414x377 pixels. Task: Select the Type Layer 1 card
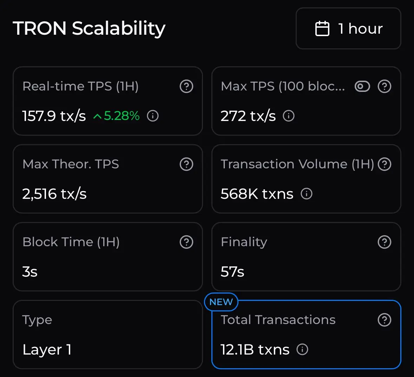click(107, 335)
